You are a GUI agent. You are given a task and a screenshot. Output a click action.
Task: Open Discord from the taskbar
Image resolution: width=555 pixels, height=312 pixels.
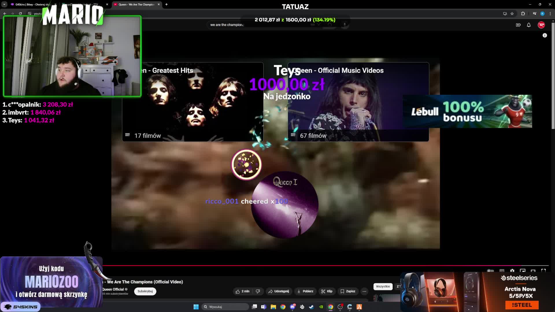(293, 307)
